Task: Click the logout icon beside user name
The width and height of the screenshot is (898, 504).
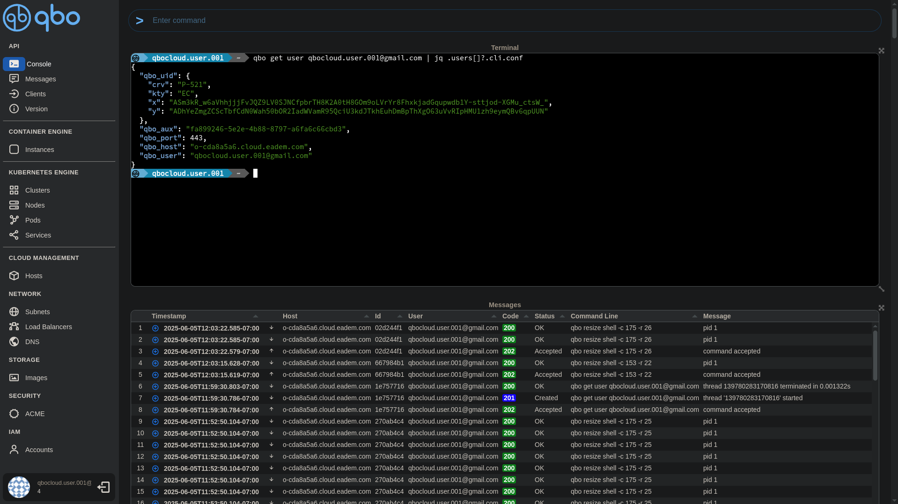Action: (x=103, y=487)
